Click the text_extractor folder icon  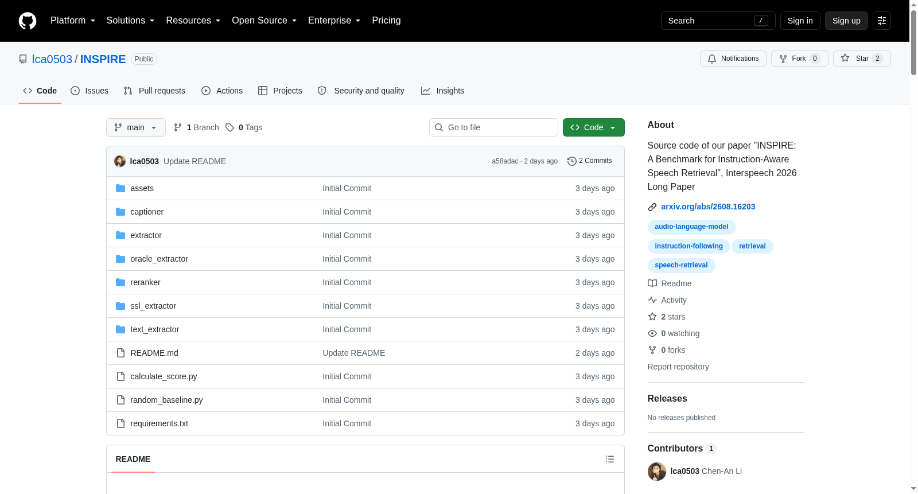(x=120, y=329)
